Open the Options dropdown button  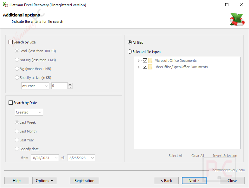45,181
